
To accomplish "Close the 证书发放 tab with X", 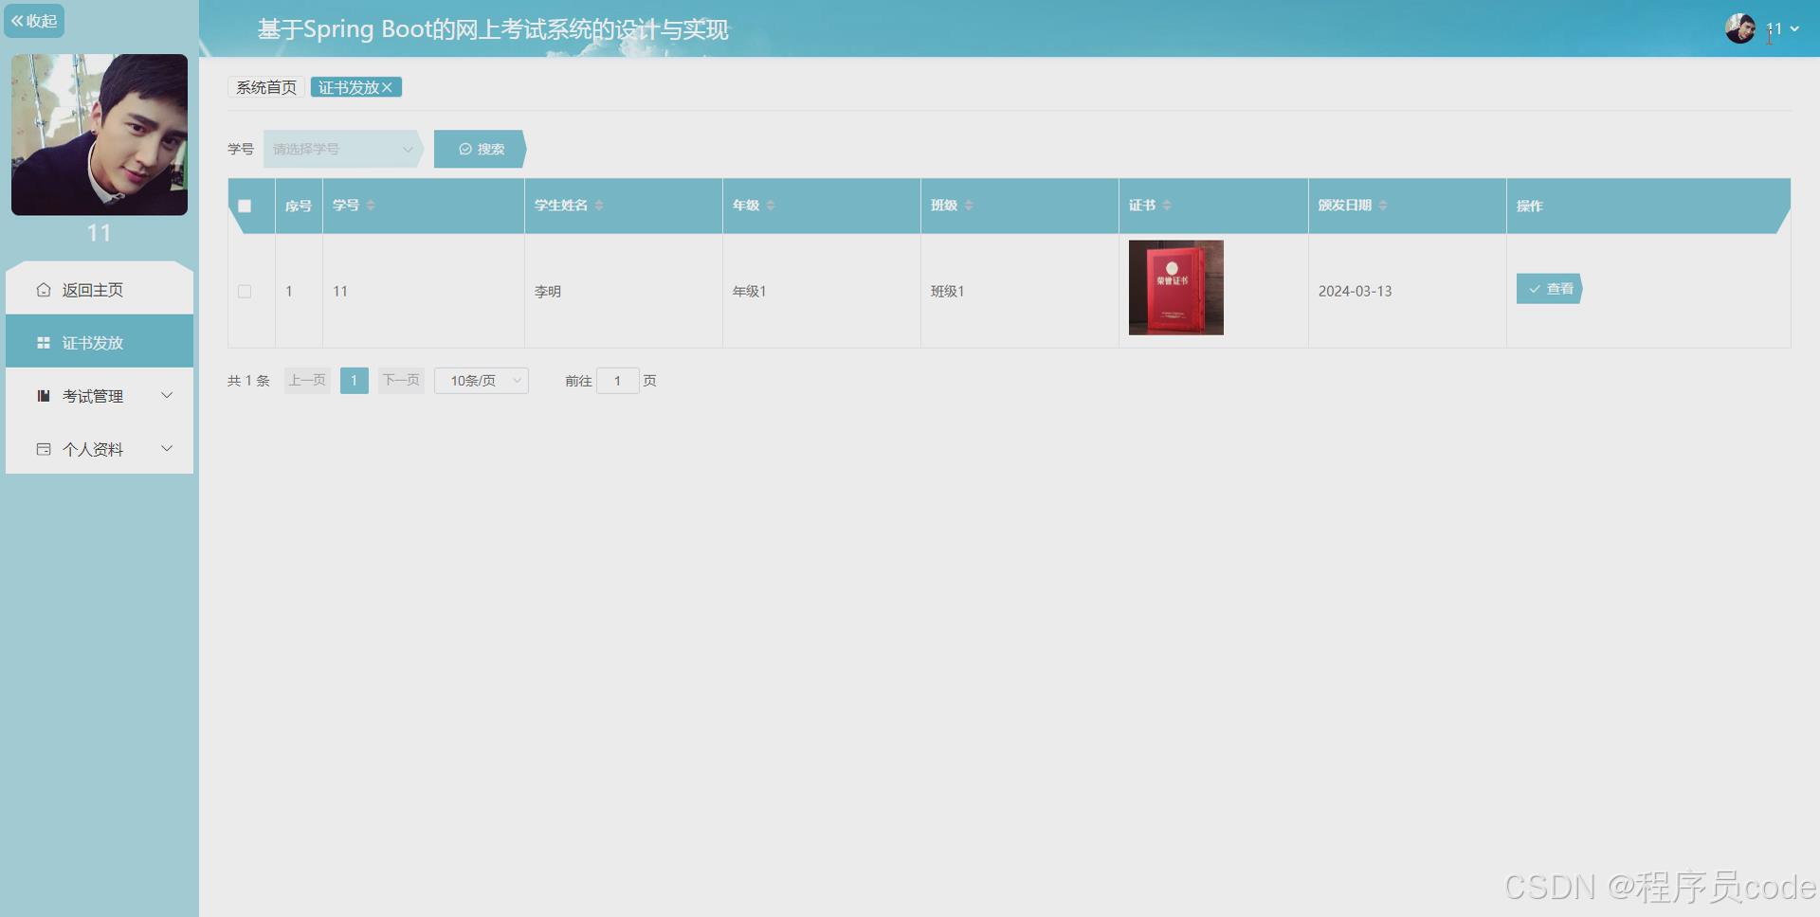I will pyautogui.click(x=387, y=87).
